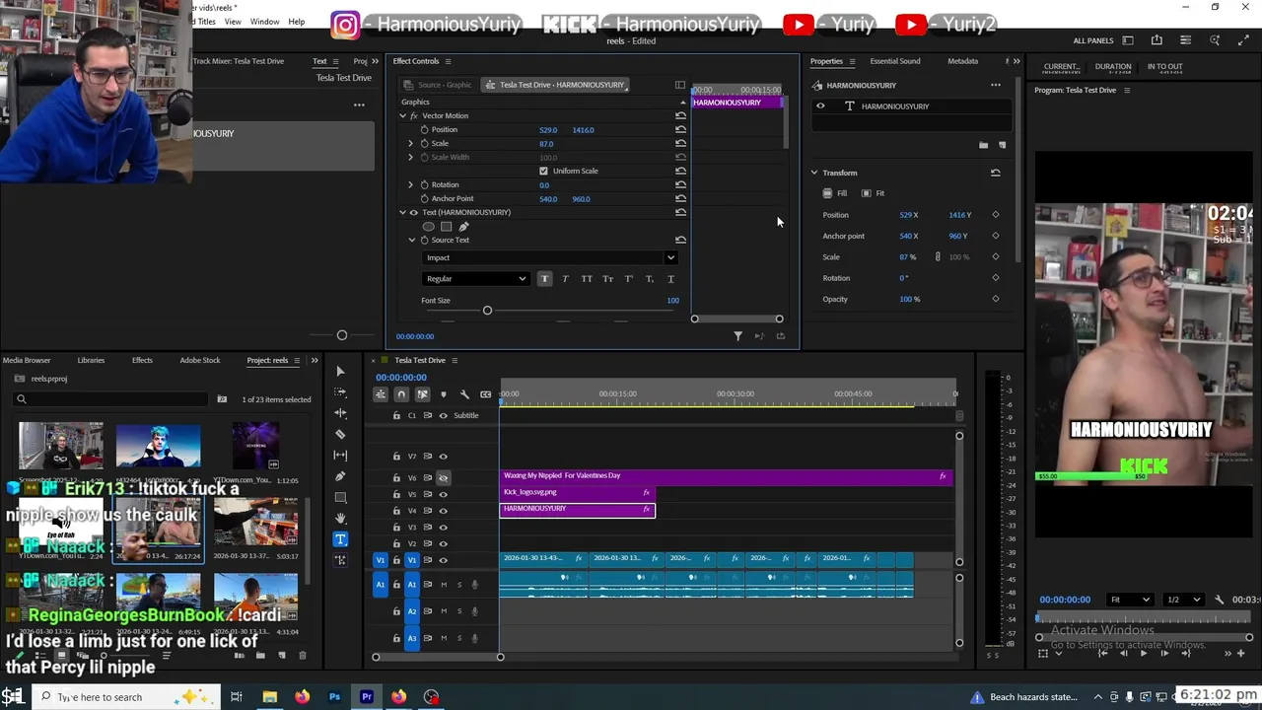Open File Explorer from taskbar

269,697
